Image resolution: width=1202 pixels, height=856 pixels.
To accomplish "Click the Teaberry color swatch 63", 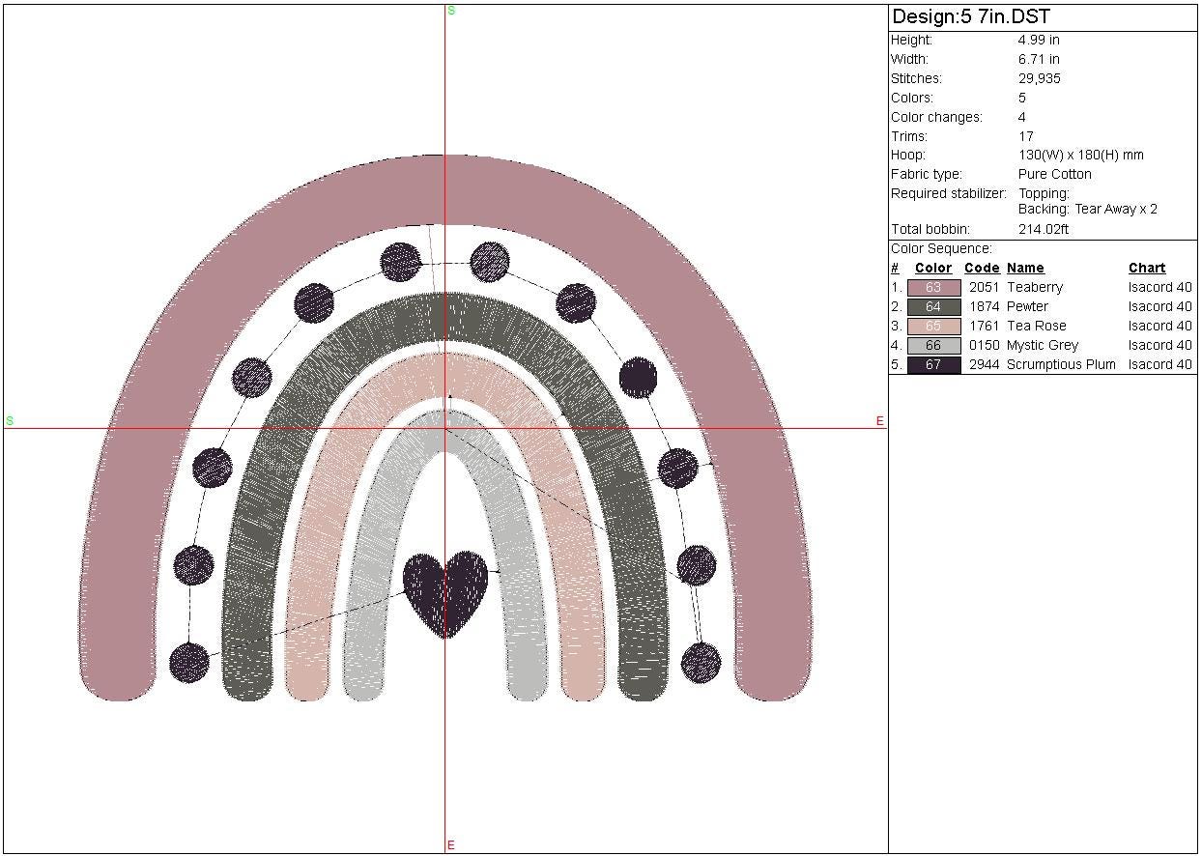I will 933,287.
